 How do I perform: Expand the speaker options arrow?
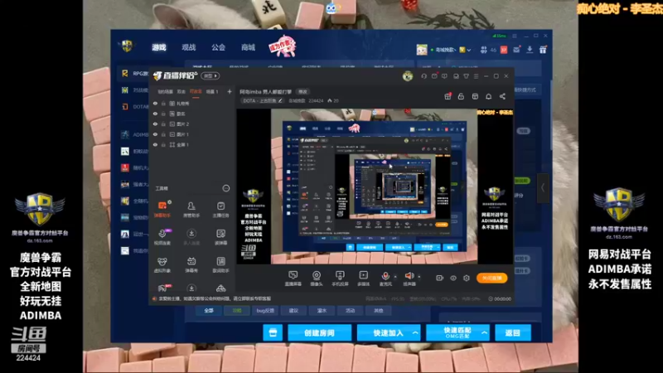(419, 277)
